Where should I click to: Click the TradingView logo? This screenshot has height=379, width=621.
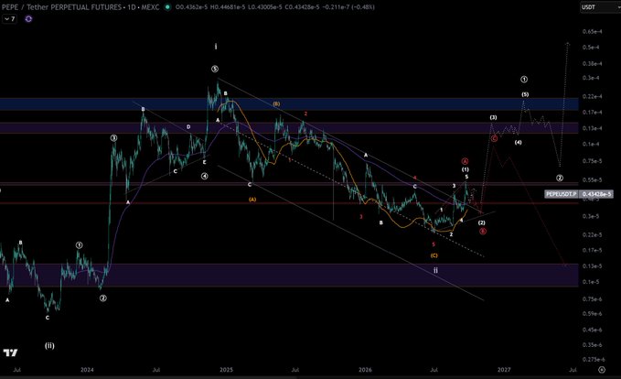[x=10, y=352]
